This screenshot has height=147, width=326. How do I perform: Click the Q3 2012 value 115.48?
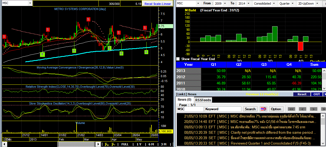pos(270,77)
